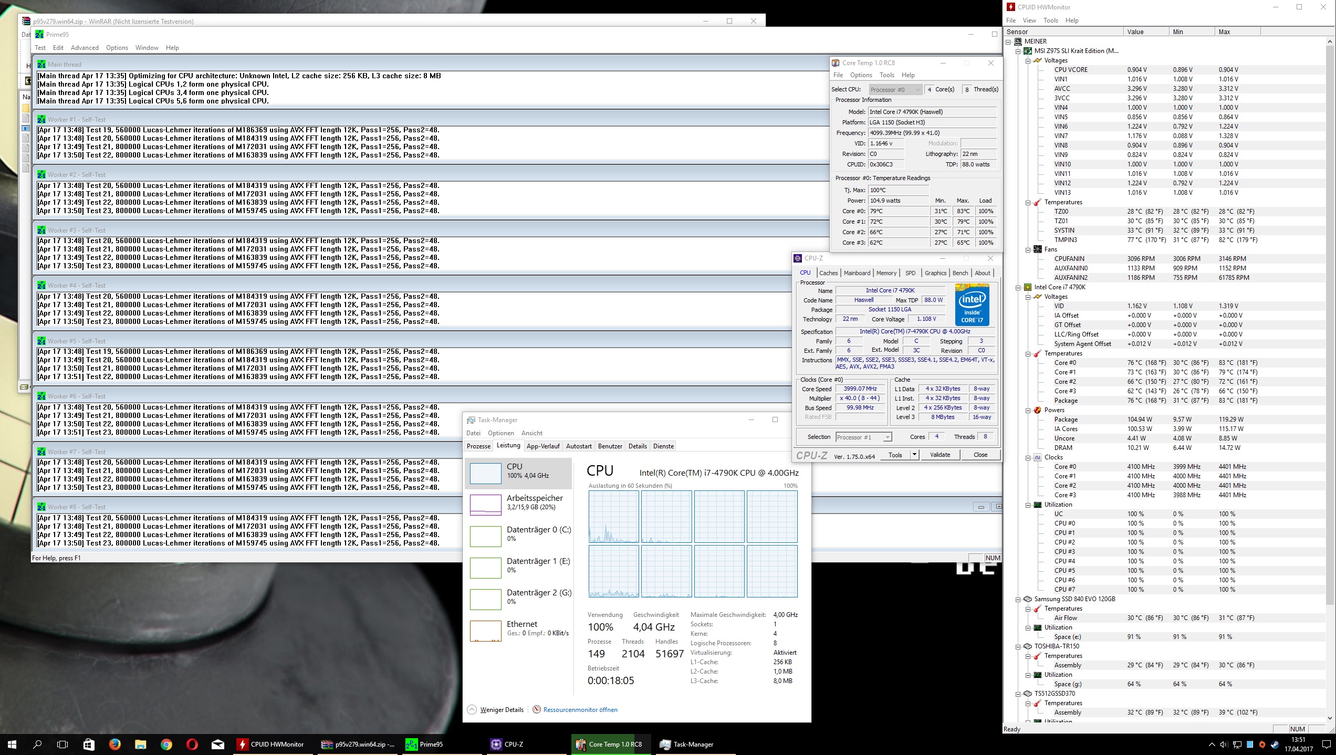This screenshot has height=755, width=1336.
Task: Click the Validate button in CPU-Z
Action: click(940, 455)
